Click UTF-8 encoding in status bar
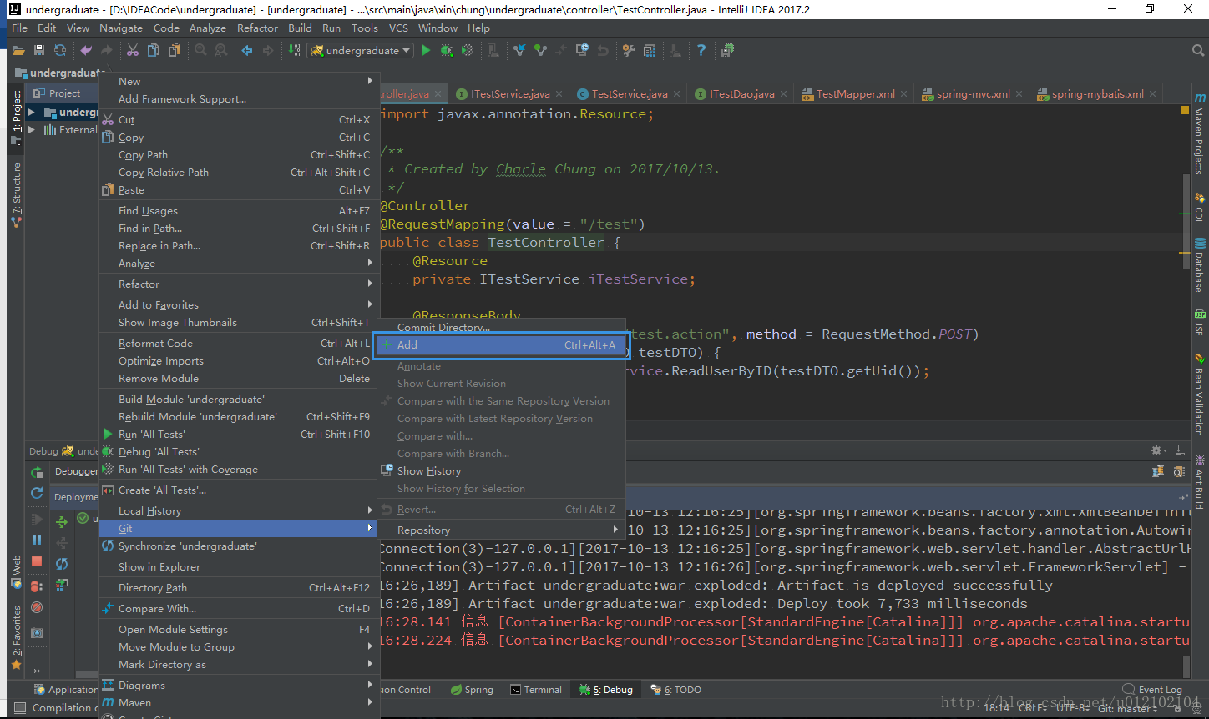1209x719 pixels. tap(1071, 708)
